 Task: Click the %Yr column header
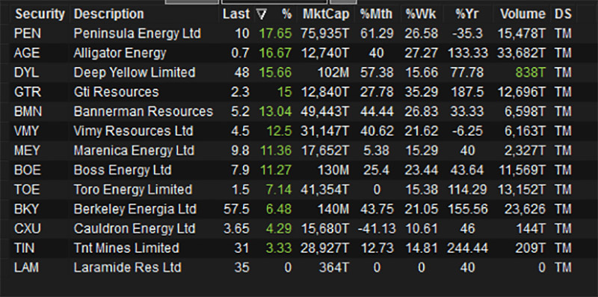467,14
